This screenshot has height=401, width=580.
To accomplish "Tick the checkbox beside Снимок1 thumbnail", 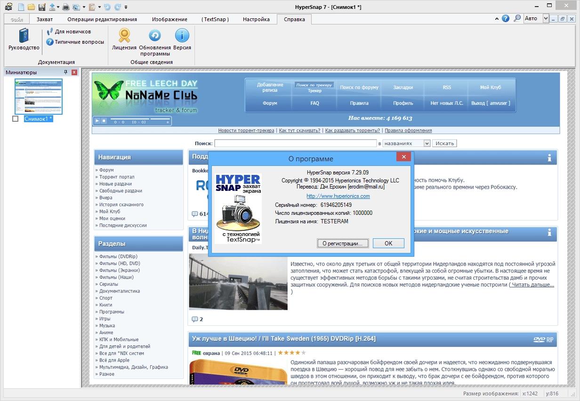I will point(16,119).
